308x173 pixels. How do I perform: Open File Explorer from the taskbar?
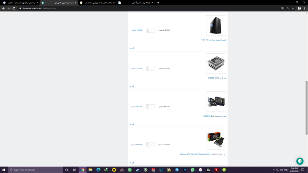pyautogui.click(x=90, y=170)
